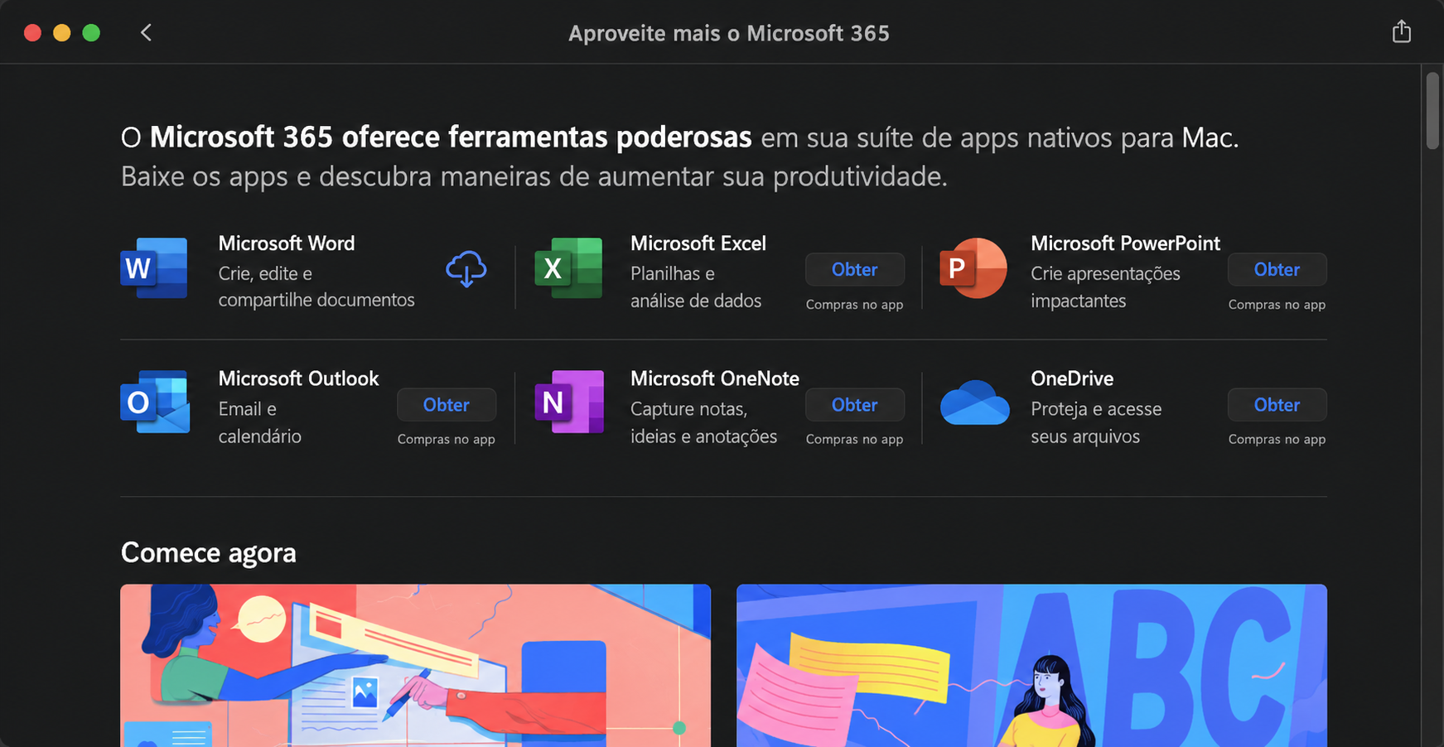Click 'Proteja e acesse seus arquivos' description
This screenshot has width=1444, height=747.
pos(1096,422)
